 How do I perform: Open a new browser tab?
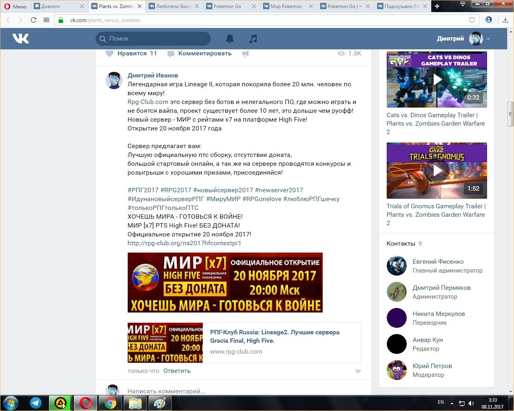tap(437, 6)
